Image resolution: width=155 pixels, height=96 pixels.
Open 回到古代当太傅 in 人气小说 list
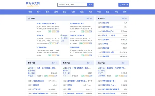[x=108, y=52]
